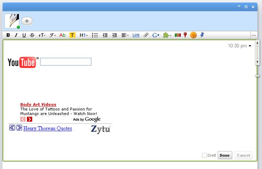Click the Ads by Google label
Viewport: 262px width, 169px height.
pos(87,119)
